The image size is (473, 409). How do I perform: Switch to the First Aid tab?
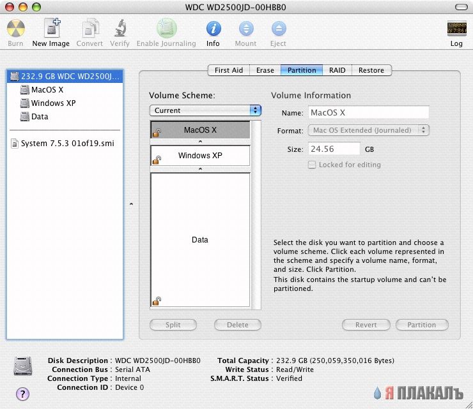tap(229, 70)
